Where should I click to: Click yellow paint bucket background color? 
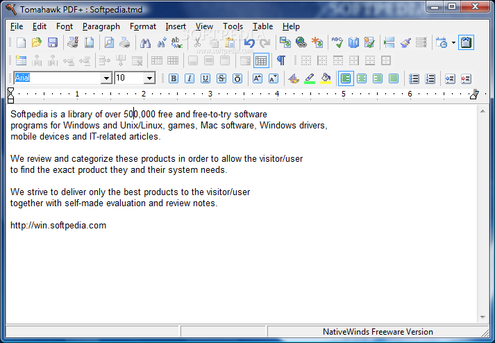tap(326, 78)
